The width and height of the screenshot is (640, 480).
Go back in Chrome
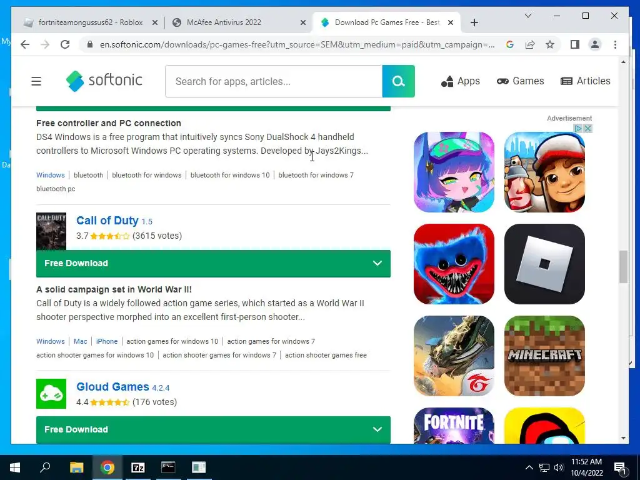(x=25, y=44)
